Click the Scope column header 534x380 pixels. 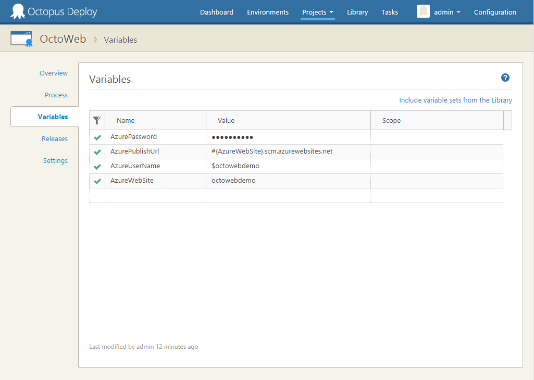coord(391,120)
